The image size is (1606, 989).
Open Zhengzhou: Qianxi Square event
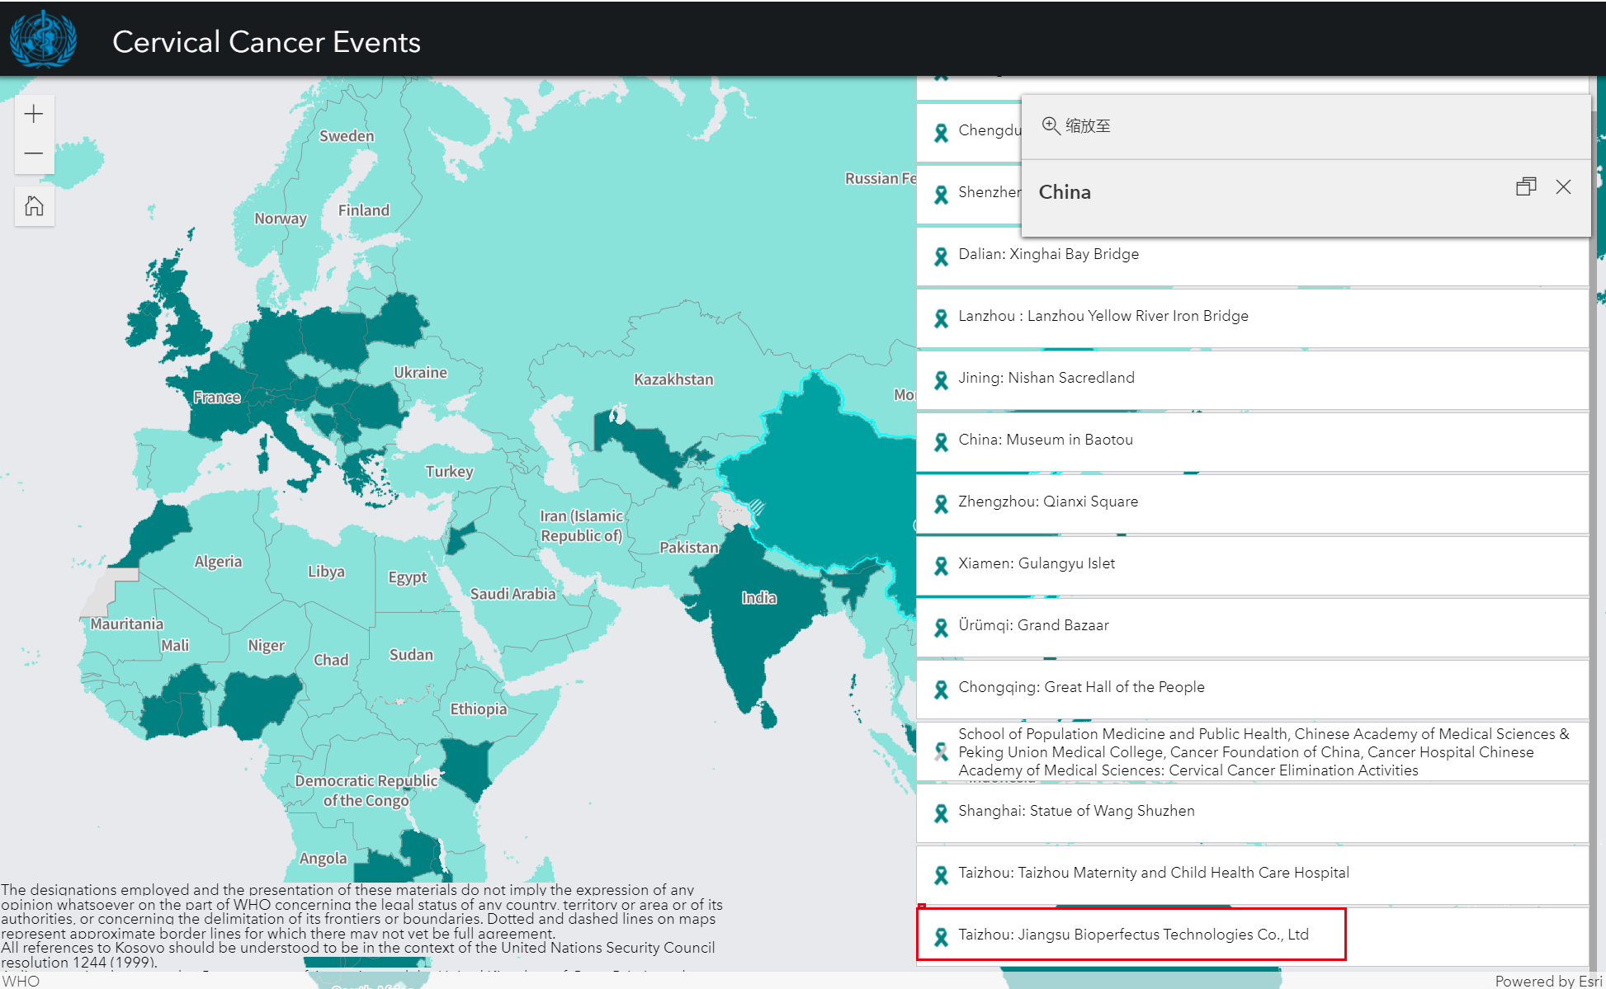point(1047,502)
